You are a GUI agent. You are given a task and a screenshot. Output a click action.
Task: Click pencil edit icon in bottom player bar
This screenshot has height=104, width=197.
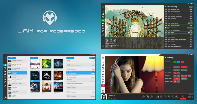tap(165, 97)
